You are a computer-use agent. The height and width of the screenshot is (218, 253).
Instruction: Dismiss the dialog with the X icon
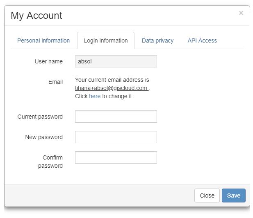(241, 13)
